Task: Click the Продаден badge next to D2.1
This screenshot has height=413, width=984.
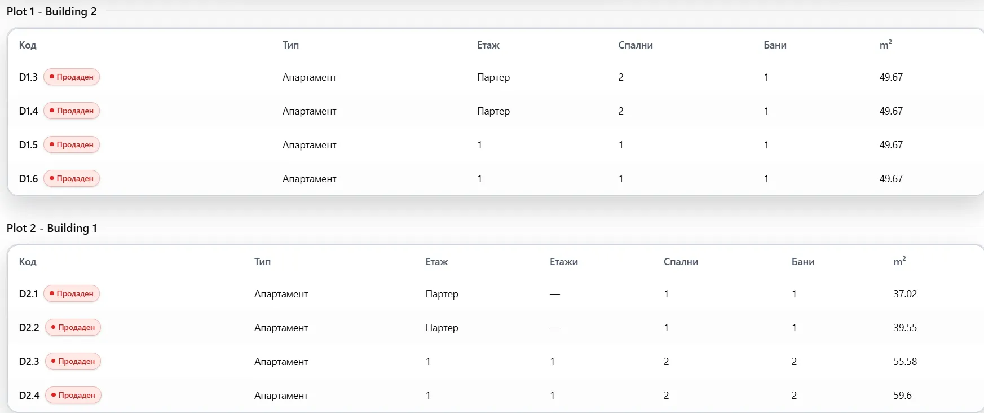Action: [x=72, y=293]
